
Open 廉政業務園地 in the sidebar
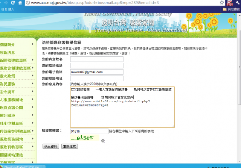tap(12, 139)
